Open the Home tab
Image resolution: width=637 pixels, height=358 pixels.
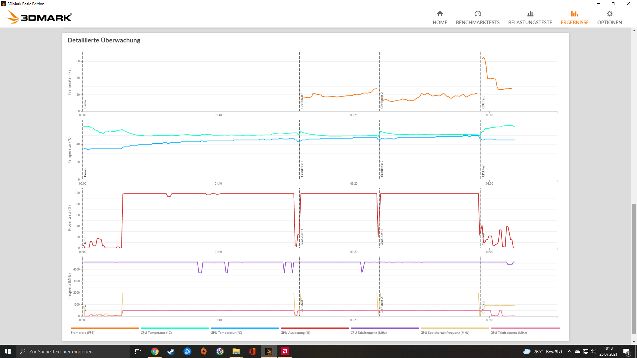click(440, 18)
